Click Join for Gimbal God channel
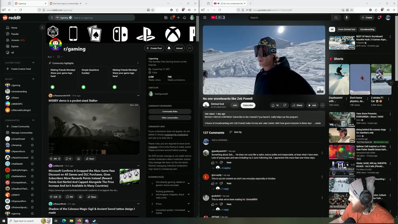398x224 pixels. point(235,105)
